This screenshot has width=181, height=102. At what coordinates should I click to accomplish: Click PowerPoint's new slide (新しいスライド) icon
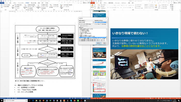[x=99, y=6]
